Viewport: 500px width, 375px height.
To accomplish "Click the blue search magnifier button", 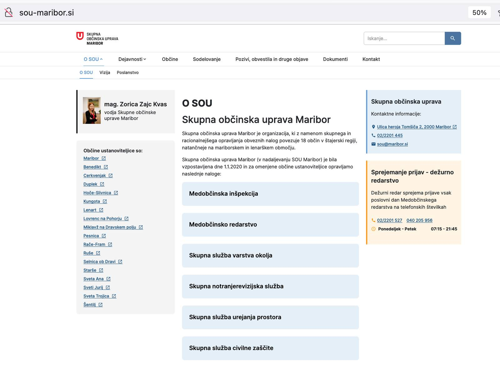I will pos(452,38).
